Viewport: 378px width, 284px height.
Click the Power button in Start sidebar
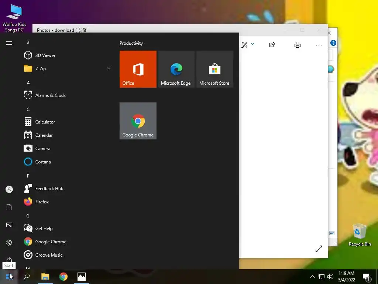[9, 260]
